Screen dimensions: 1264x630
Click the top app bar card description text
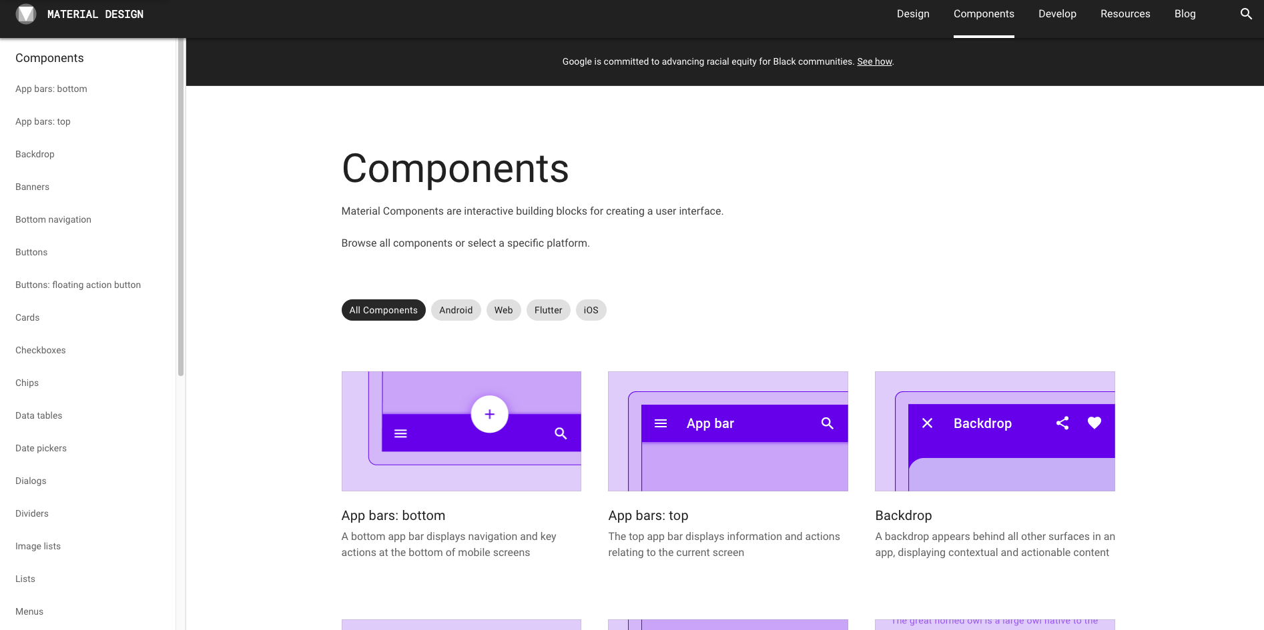[x=724, y=544]
